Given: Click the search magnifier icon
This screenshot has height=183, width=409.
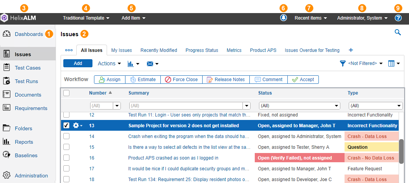Looking at the screenshot, I should (398, 33).
